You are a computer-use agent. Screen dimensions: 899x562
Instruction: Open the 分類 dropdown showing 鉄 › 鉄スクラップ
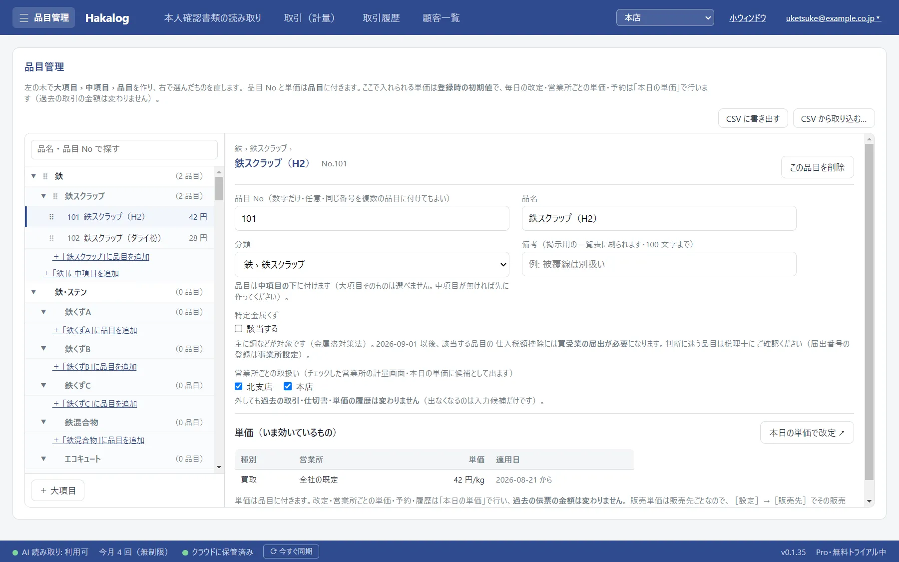pos(372,264)
